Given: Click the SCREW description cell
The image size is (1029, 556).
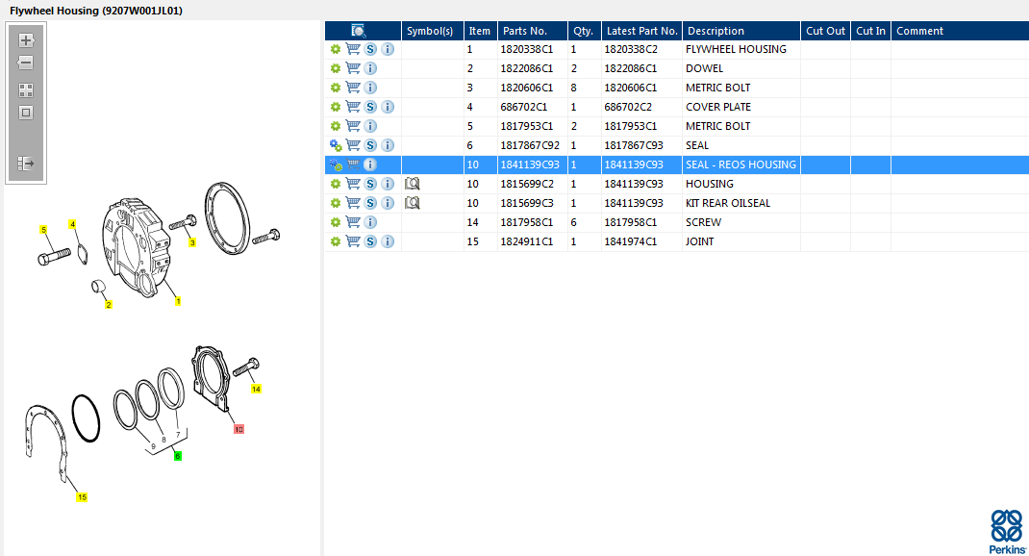Looking at the screenshot, I should tap(704, 222).
